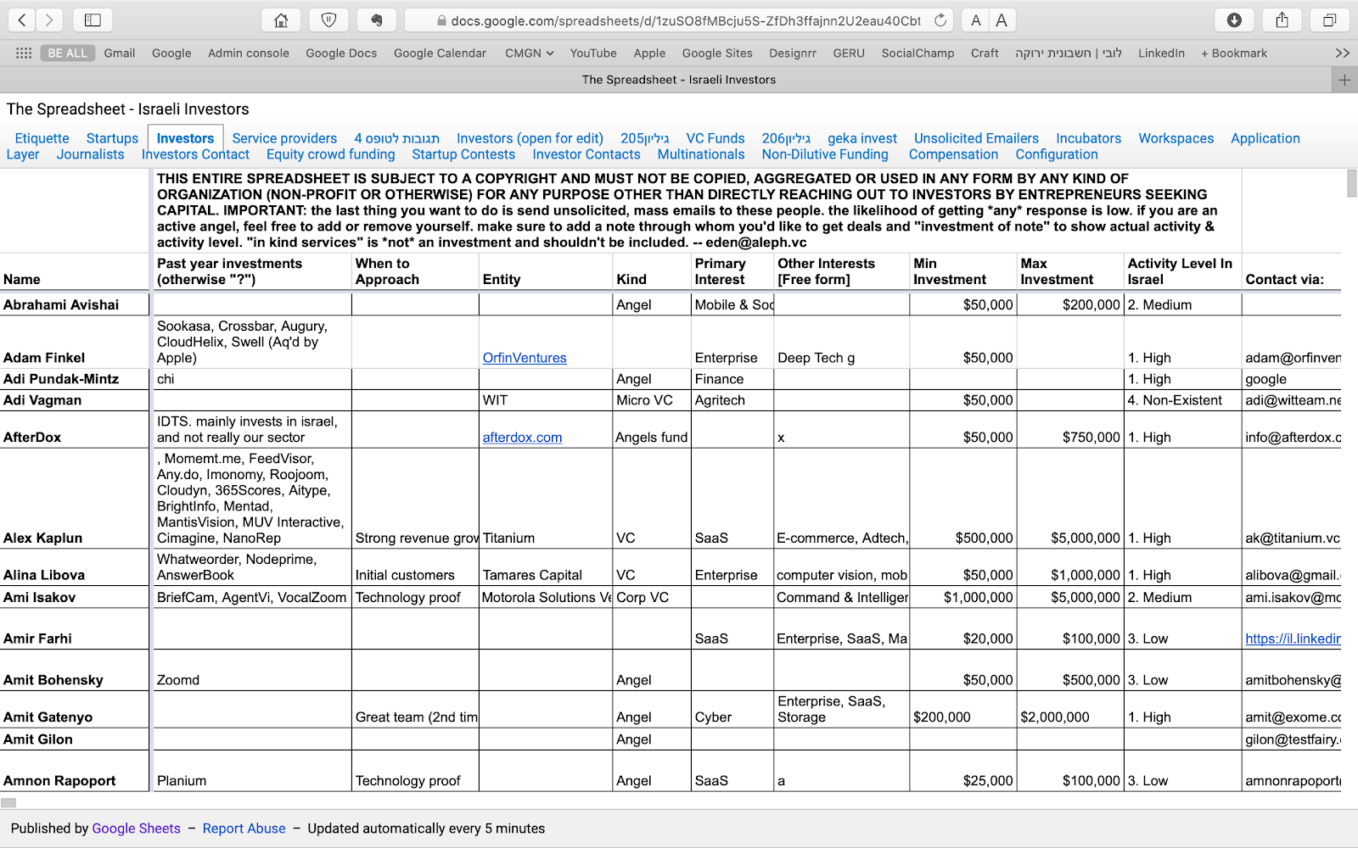Open the Workspaces sheet tab
Screen dimensions: 1358x848
(x=1176, y=138)
